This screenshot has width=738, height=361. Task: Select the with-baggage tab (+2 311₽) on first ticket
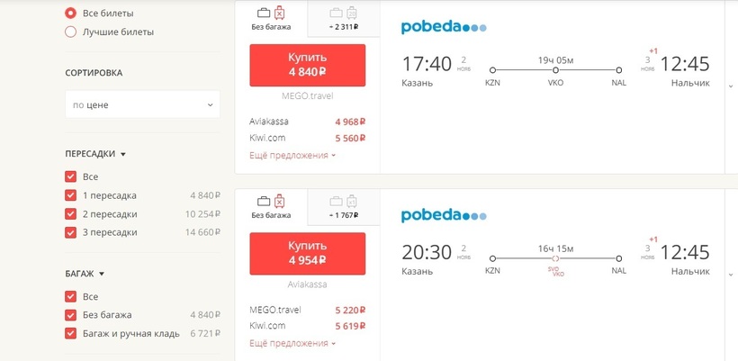(x=343, y=18)
